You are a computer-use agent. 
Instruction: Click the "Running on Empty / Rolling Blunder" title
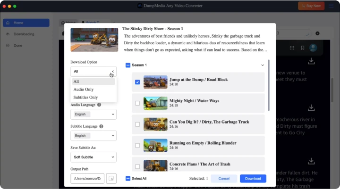(x=203, y=143)
